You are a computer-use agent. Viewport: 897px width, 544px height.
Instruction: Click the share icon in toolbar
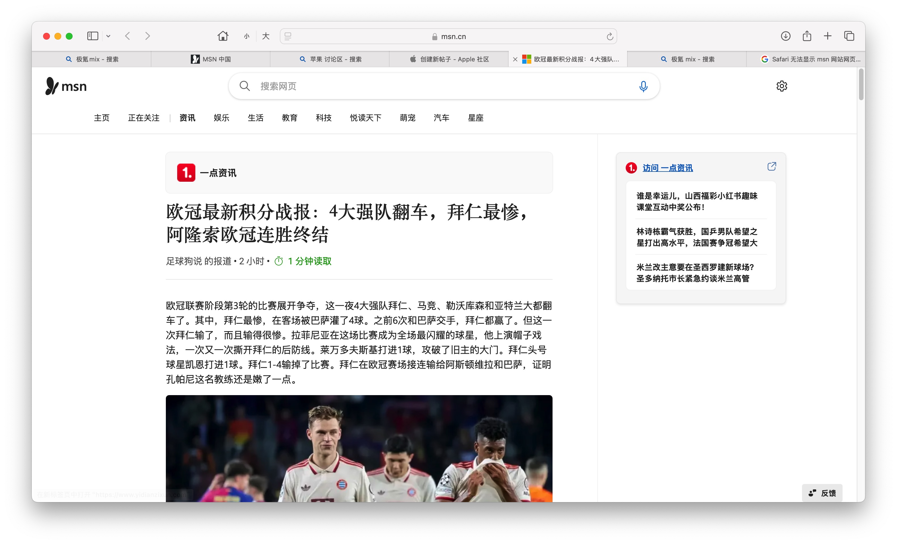click(807, 36)
